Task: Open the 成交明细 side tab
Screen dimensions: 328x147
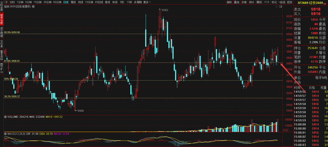Action: (x=2, y=32)
